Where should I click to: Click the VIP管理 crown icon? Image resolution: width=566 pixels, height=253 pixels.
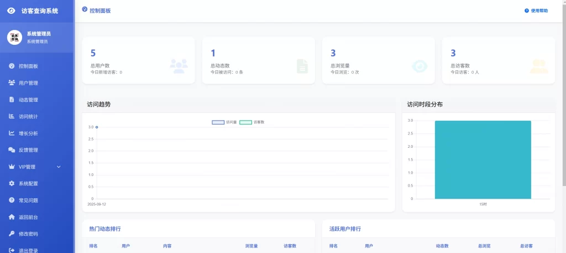click(12, 167)
